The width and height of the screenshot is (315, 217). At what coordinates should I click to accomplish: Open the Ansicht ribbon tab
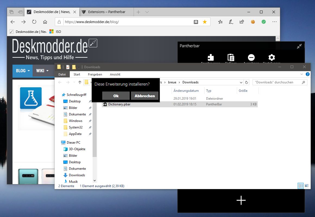click(x=115, y=74)
